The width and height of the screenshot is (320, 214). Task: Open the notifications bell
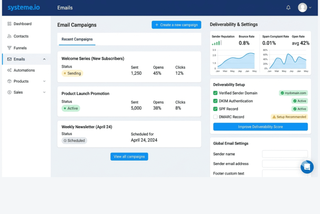click(288, 7)
